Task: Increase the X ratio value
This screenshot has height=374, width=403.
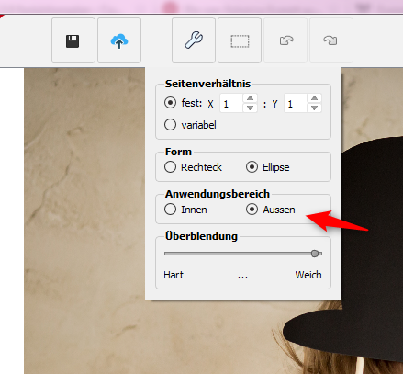Action: coord(250,98)
